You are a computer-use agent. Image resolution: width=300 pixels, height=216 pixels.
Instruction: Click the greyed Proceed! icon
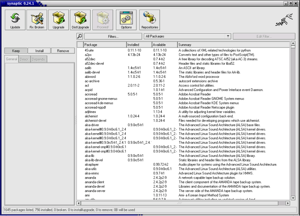coord(103,20)
